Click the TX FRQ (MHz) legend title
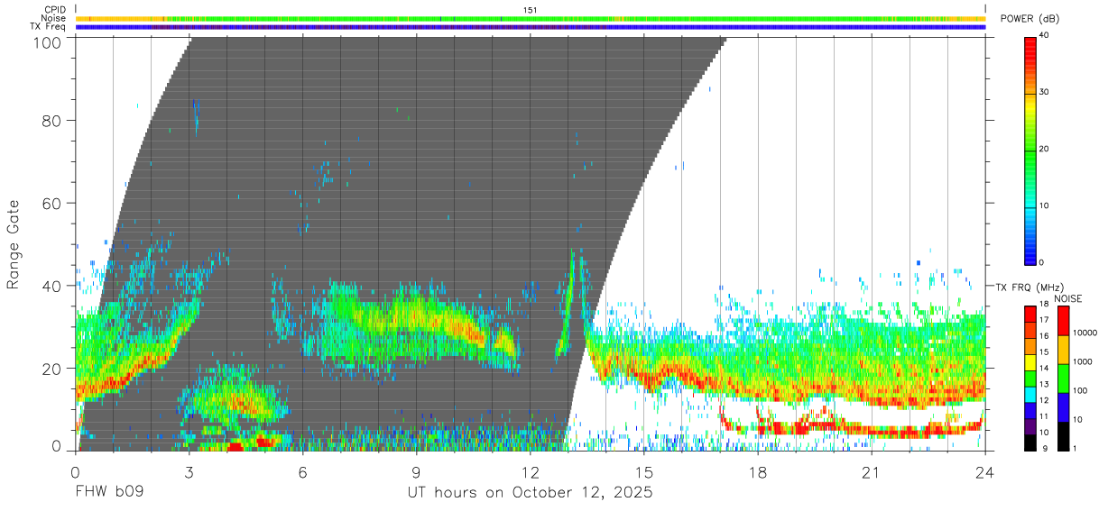This screenshot has height=511, width=1108. pos(1029,287)
